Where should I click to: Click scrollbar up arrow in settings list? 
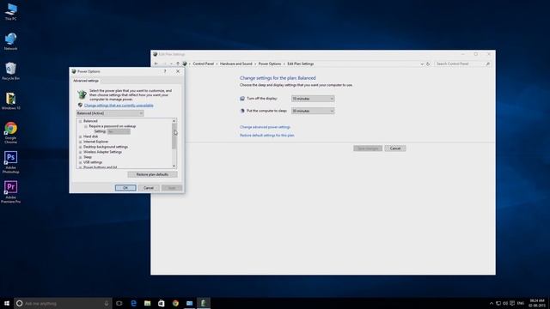click(174, 121)
